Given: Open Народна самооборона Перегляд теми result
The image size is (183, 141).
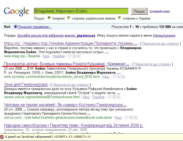Looking at the screenshot, I should (x=74, y=125).
